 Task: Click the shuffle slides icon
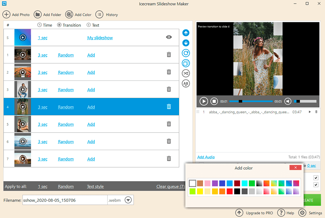pyautogui.click(x=186, y=73)
